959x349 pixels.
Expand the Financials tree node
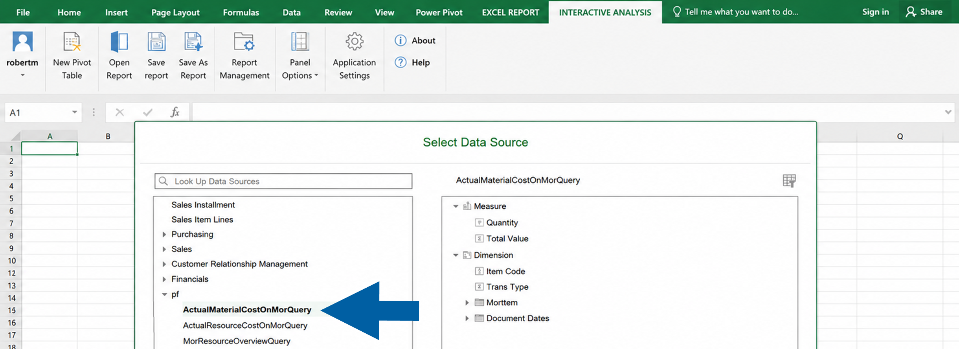tap(164, 279)
